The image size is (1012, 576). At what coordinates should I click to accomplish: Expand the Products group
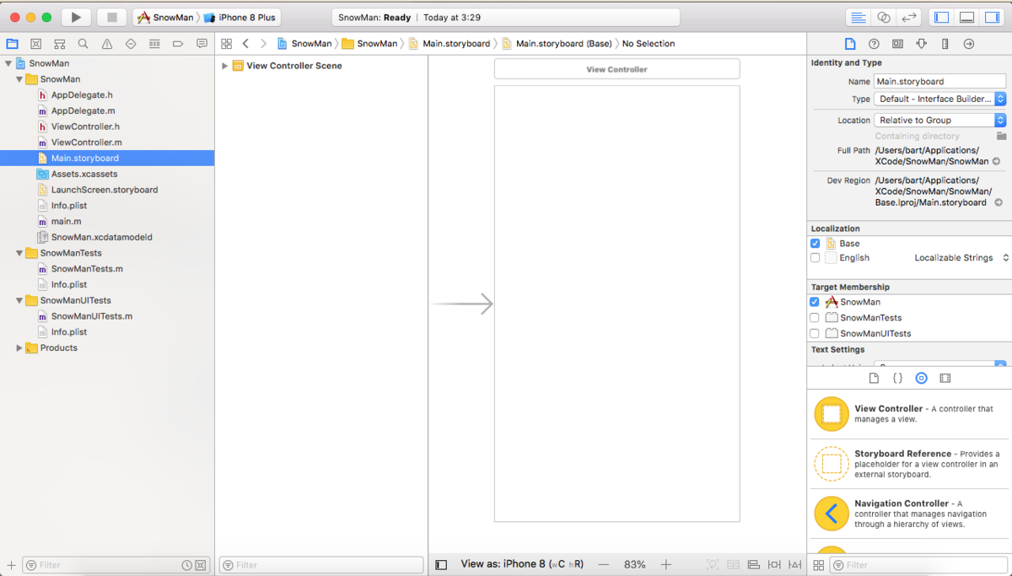[19, 347]
